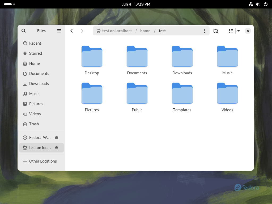Unmount the test on loc… network location
Screen dimensions: 272x204
[57, 148]
